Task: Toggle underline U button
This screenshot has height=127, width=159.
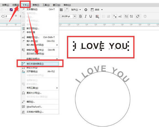Action: point(91,16)
